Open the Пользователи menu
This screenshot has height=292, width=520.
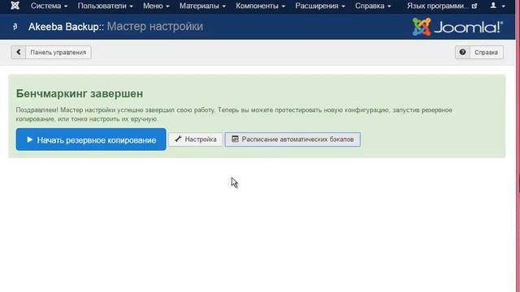(105, 6)
